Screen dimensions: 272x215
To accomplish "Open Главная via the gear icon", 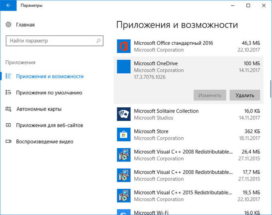I will pos(9,25).
